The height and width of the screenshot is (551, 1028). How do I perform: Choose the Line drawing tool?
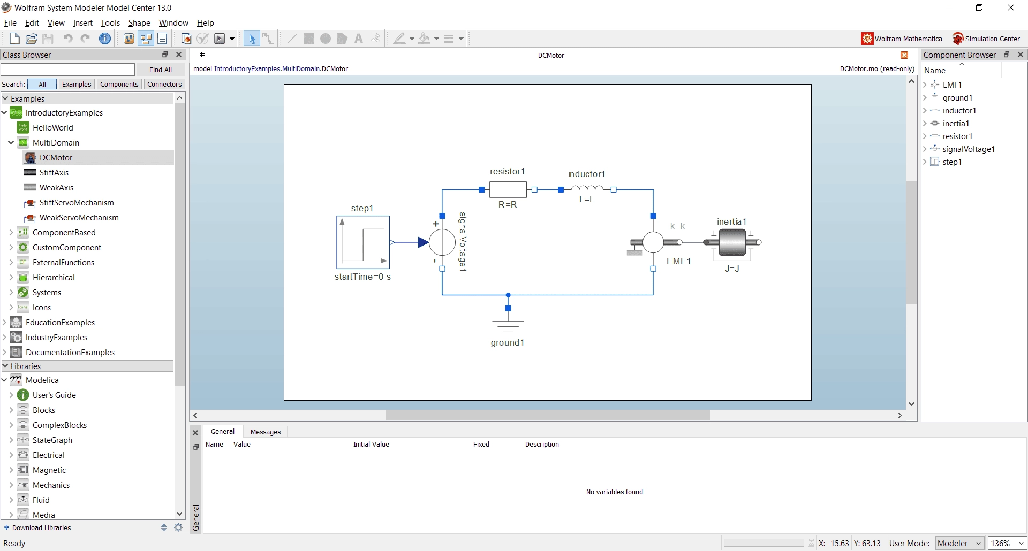point(292,39)
